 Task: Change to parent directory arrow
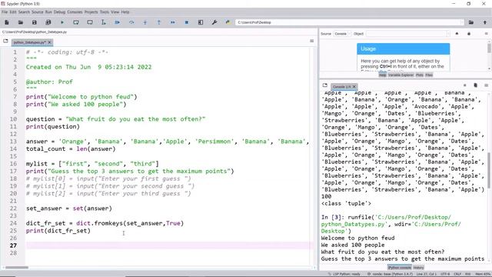(485, 22)
